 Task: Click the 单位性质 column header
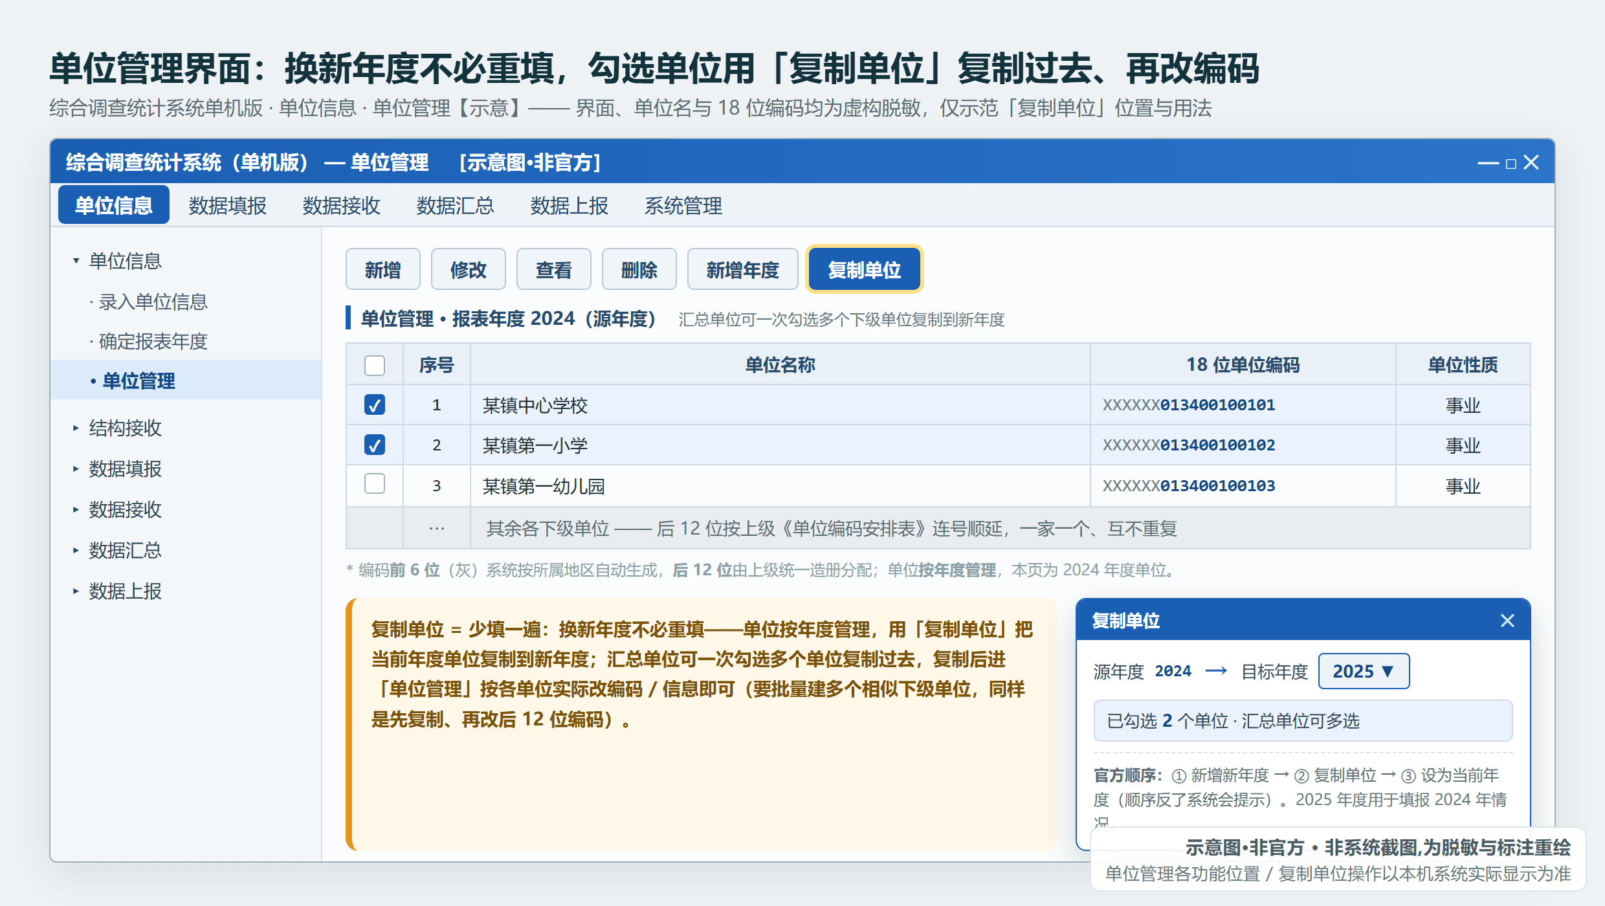tap(1463, 364)
